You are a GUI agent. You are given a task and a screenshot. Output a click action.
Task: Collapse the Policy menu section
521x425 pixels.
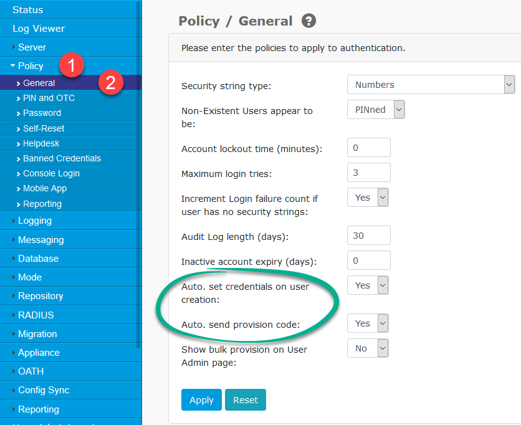[30, 65]
